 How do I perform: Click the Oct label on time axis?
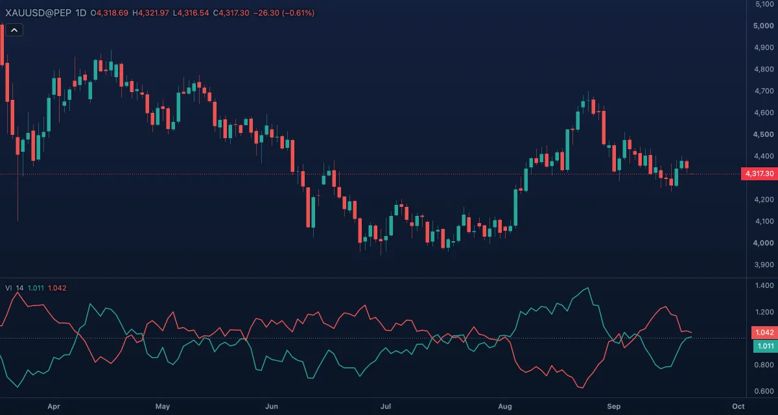coord(738,407)
